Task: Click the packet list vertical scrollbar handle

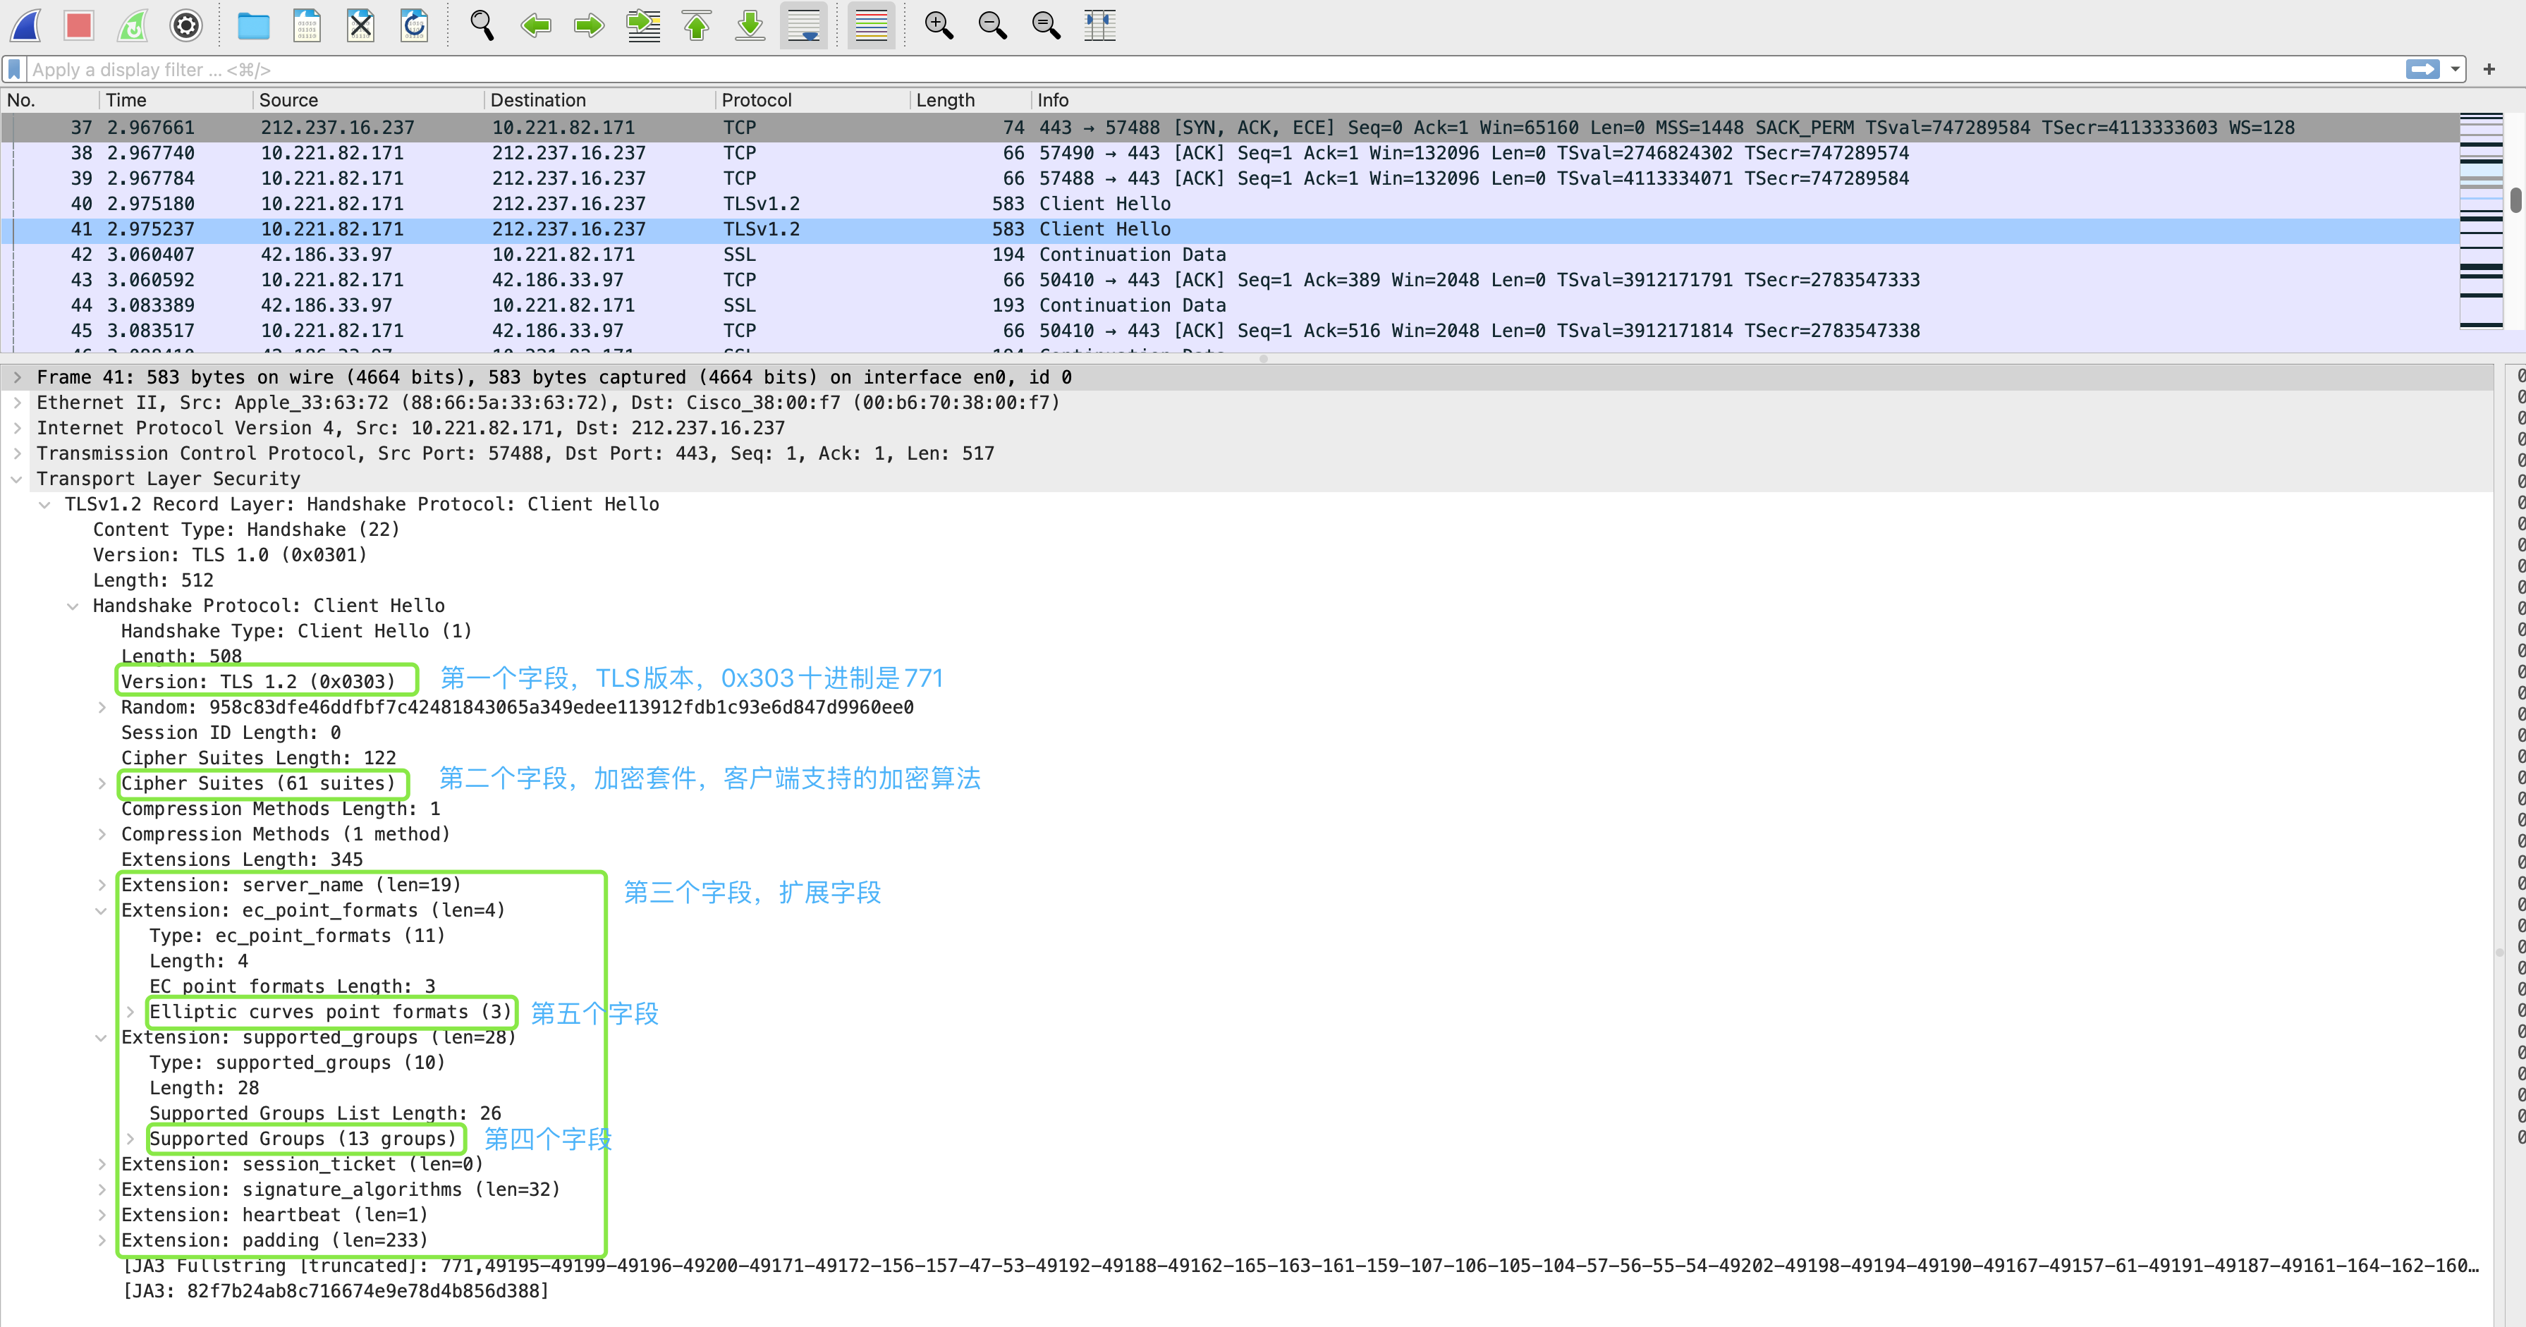Action: (2515, 199)
